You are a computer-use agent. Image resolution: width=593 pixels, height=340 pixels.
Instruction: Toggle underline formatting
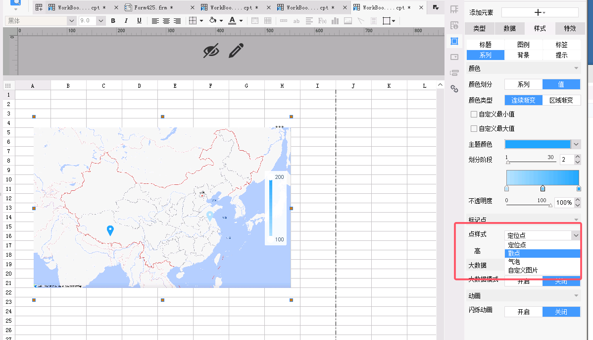coord(139,21)
